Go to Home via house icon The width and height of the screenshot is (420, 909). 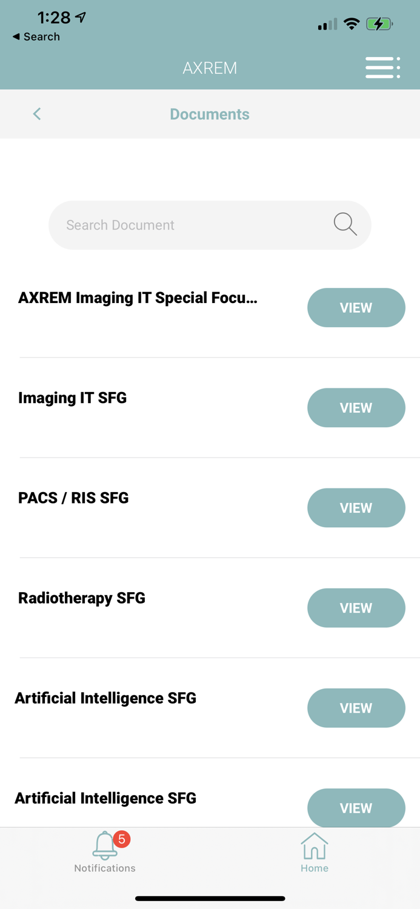point(314,846)
